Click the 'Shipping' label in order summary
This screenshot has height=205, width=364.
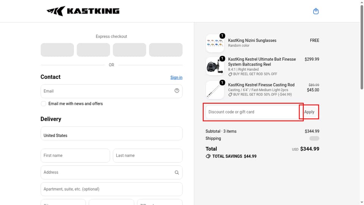click(x=213, y=139)
